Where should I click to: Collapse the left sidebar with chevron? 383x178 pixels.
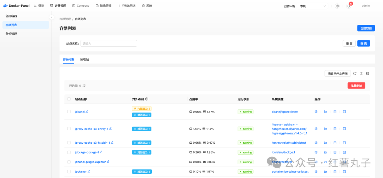click(x=51, y=17)
